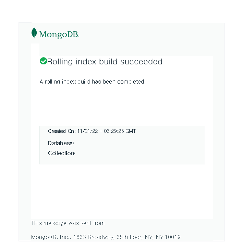This screenshot has width=243, height=250.
Task: Click the word "completed" in the message body
Action: click(x=131, y=82)
